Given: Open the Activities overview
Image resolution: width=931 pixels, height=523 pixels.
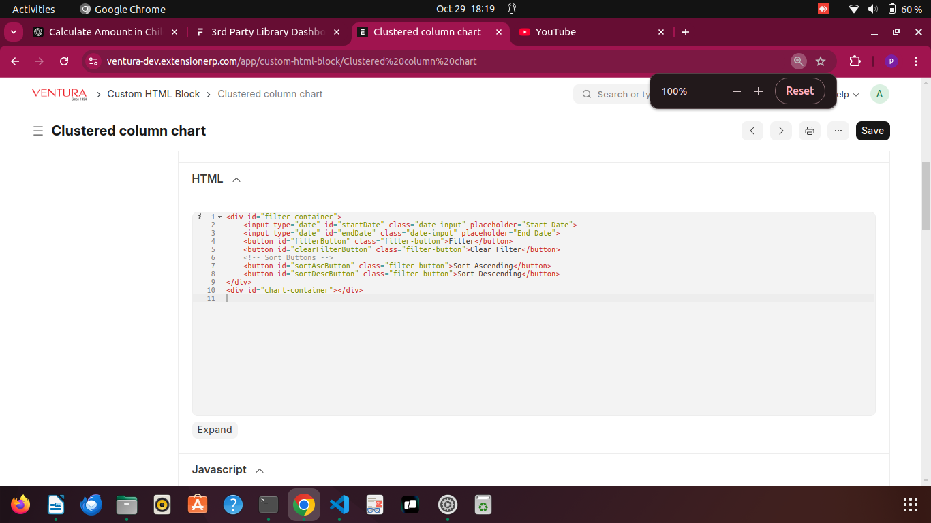Looking at the screenshot, I should (x=33, y=9).
